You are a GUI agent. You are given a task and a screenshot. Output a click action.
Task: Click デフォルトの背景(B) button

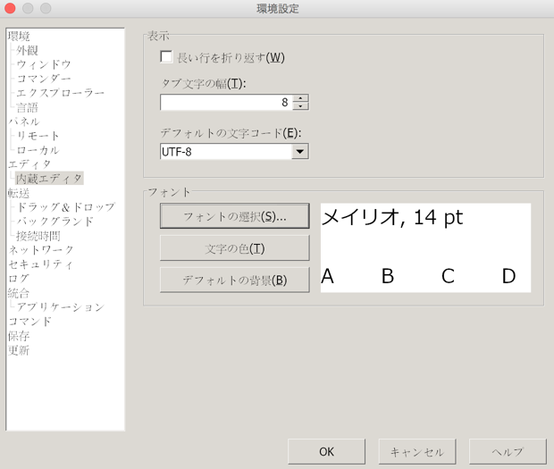point(235,280)
